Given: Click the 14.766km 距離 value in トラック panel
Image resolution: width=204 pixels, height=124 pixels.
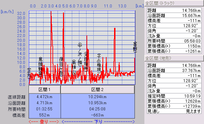Looking at the screenshot, I should click(191, 11).
